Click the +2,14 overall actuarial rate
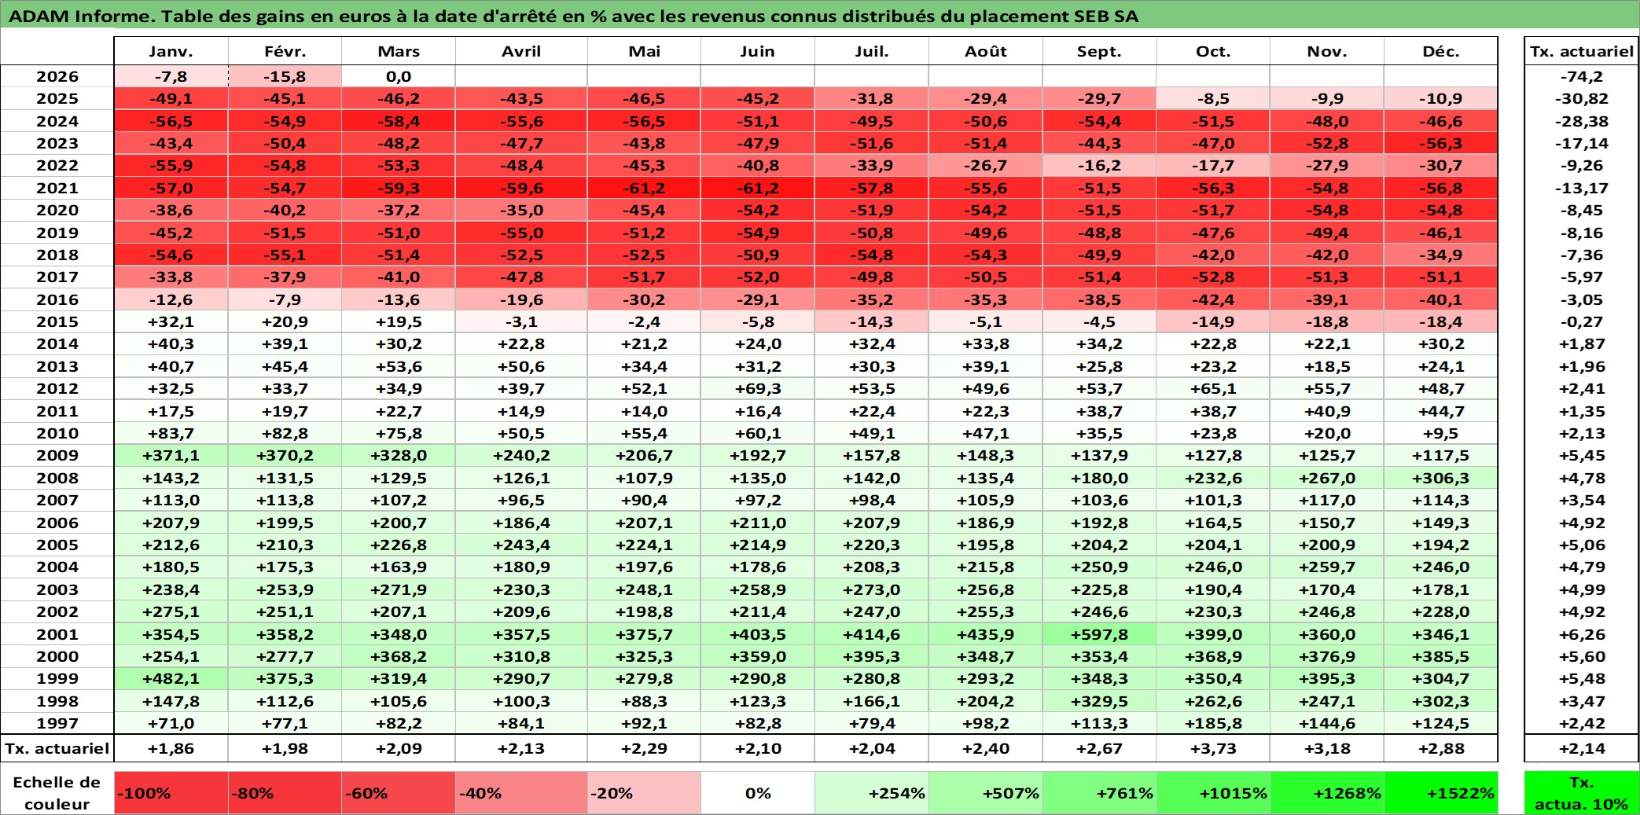 pos(1582,748)
